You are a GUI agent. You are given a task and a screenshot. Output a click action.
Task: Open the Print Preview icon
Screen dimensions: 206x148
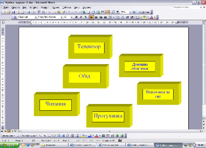tap(33, 12)
